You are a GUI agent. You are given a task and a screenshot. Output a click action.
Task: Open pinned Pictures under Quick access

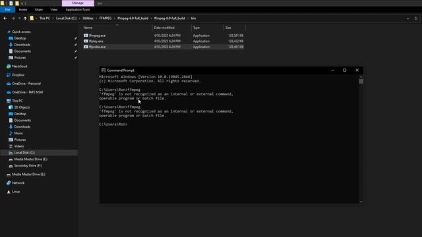tap(20, 57)
